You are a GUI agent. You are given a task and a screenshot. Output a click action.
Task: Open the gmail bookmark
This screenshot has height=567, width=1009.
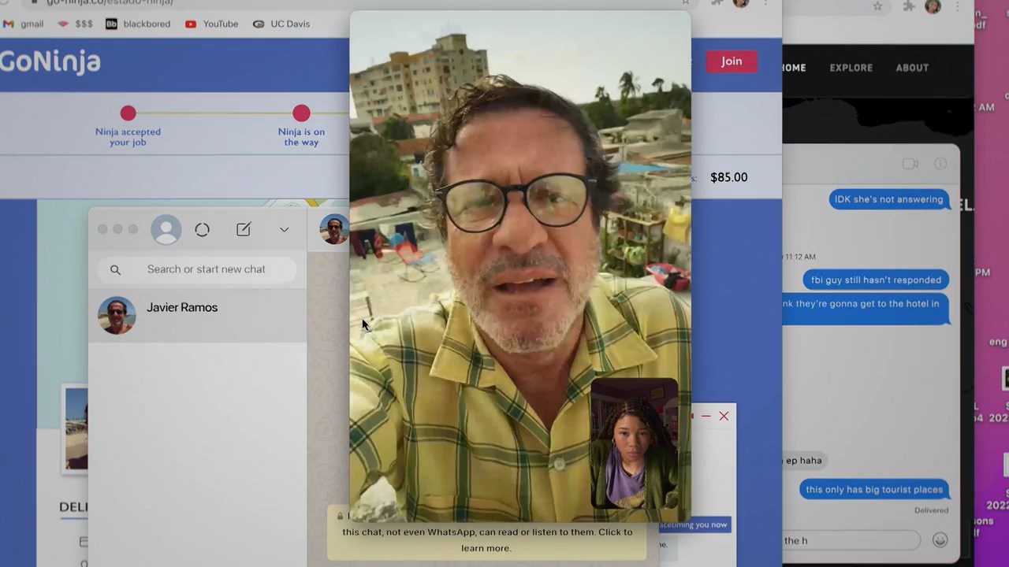(x=23, y=24)
